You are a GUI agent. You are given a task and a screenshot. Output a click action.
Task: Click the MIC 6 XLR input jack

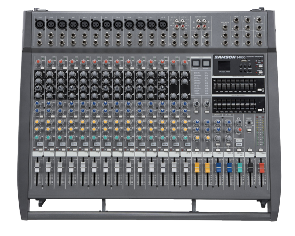96,24
